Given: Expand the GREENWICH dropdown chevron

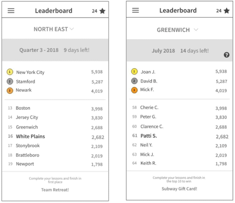Looking at the screenshot, I should [196, 29].
